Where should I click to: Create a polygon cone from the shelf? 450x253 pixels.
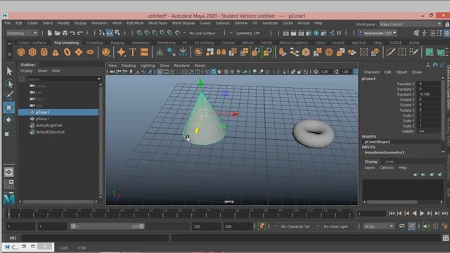pos(56,52)
